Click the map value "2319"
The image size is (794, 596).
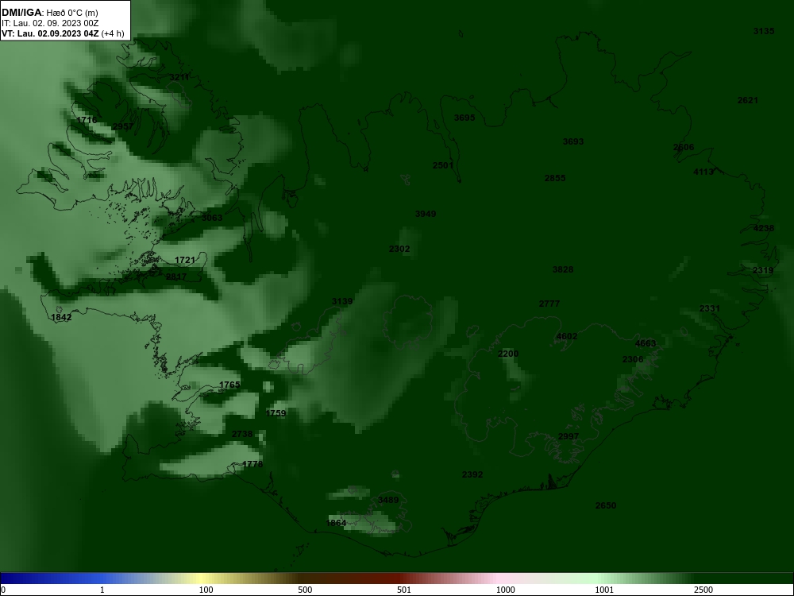click(762, 270)
